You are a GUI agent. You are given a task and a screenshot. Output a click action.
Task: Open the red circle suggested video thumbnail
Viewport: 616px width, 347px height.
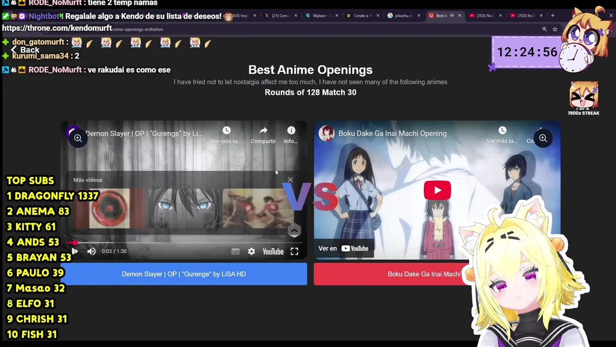[110, 208]
